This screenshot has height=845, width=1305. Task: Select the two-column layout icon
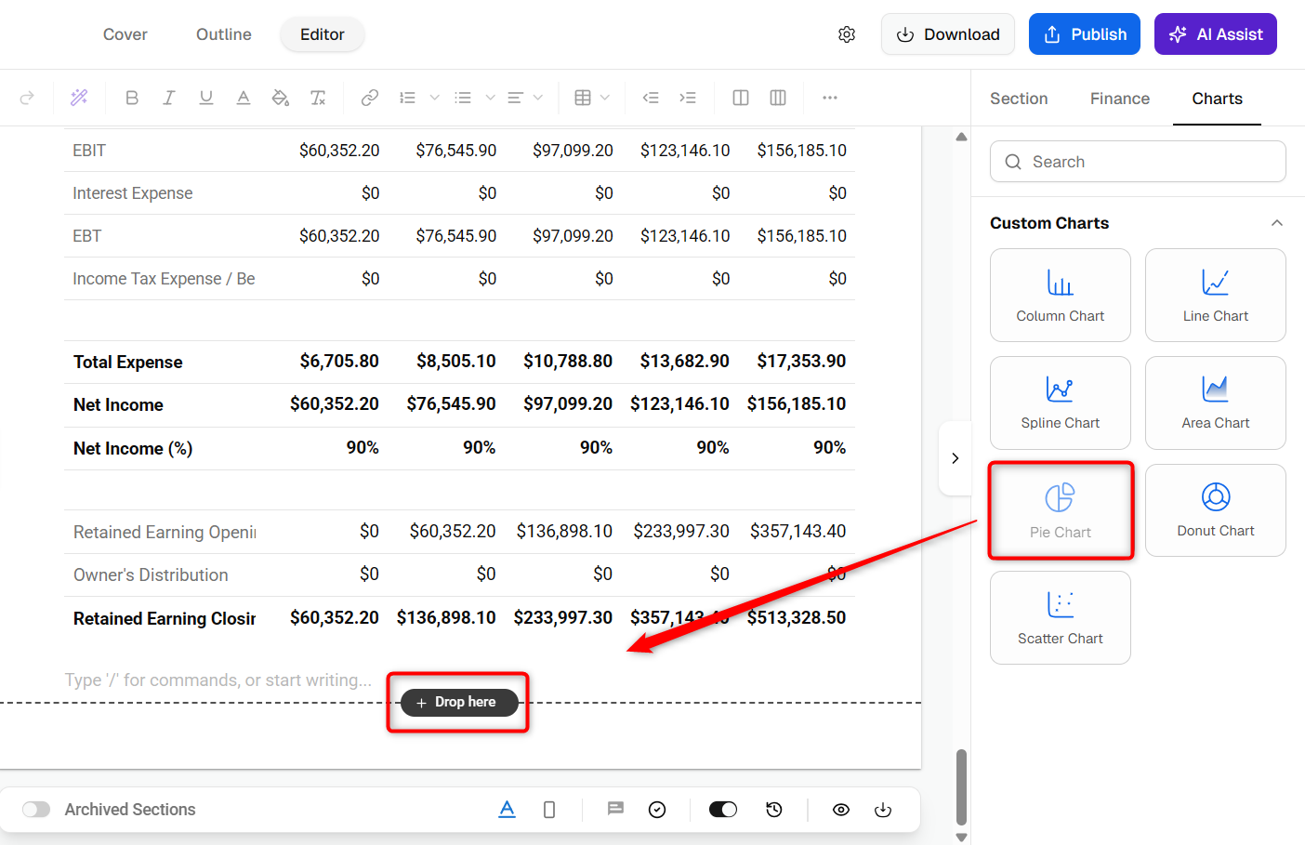point(741,98)
